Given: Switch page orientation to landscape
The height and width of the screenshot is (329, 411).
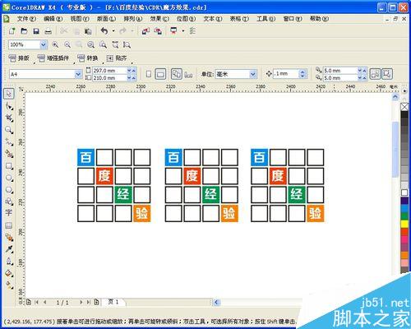Looking at the screenshot, I should click(160, 74).
